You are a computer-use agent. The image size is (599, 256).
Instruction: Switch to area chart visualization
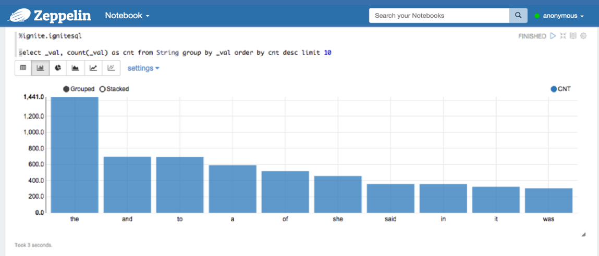pos(76,68)
